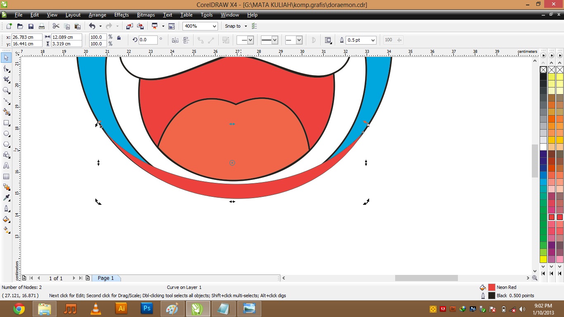Click the Print button
564x317 pixels.
pyautogui.click(x=42, y=26)
